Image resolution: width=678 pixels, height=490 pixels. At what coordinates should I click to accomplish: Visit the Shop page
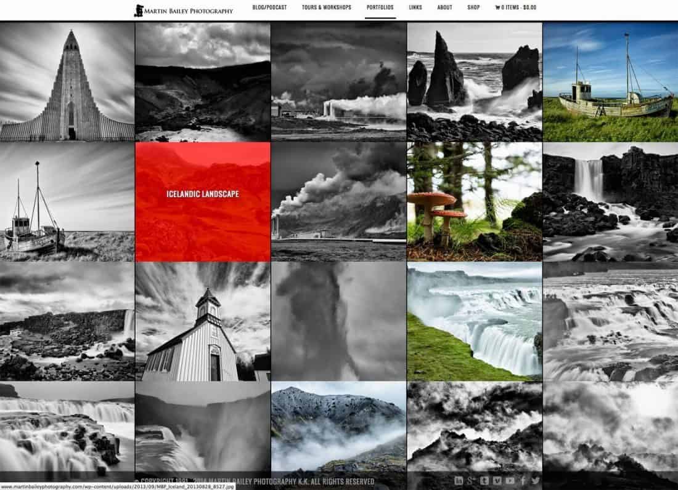(473, 8)
